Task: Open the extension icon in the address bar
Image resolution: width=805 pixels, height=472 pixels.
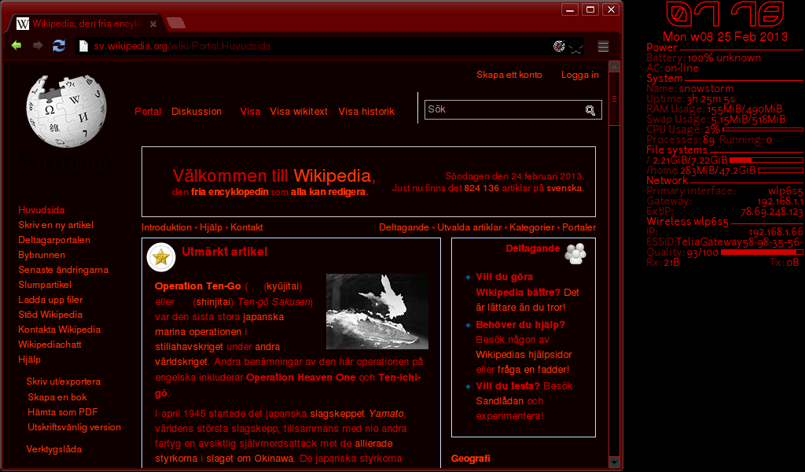Action: point(559,46)
